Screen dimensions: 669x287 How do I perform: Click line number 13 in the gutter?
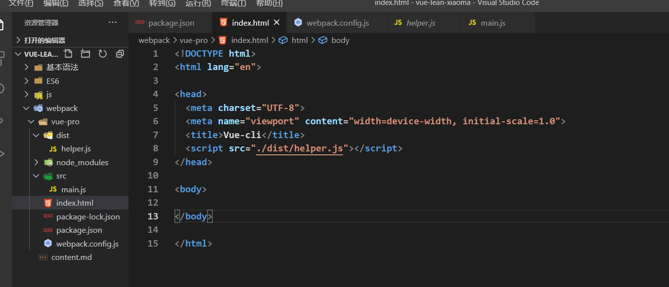[x=153, y=216]
